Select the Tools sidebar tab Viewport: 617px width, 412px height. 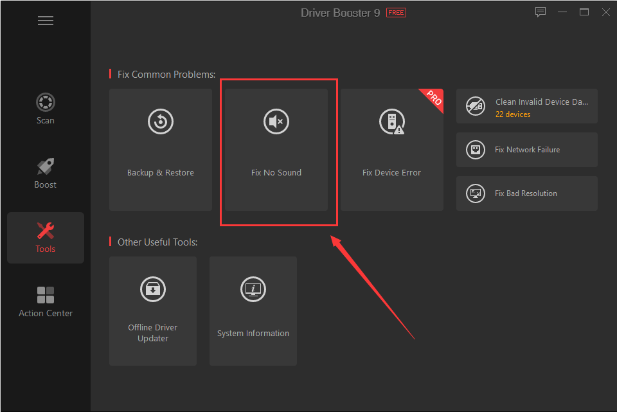[46, 238]
